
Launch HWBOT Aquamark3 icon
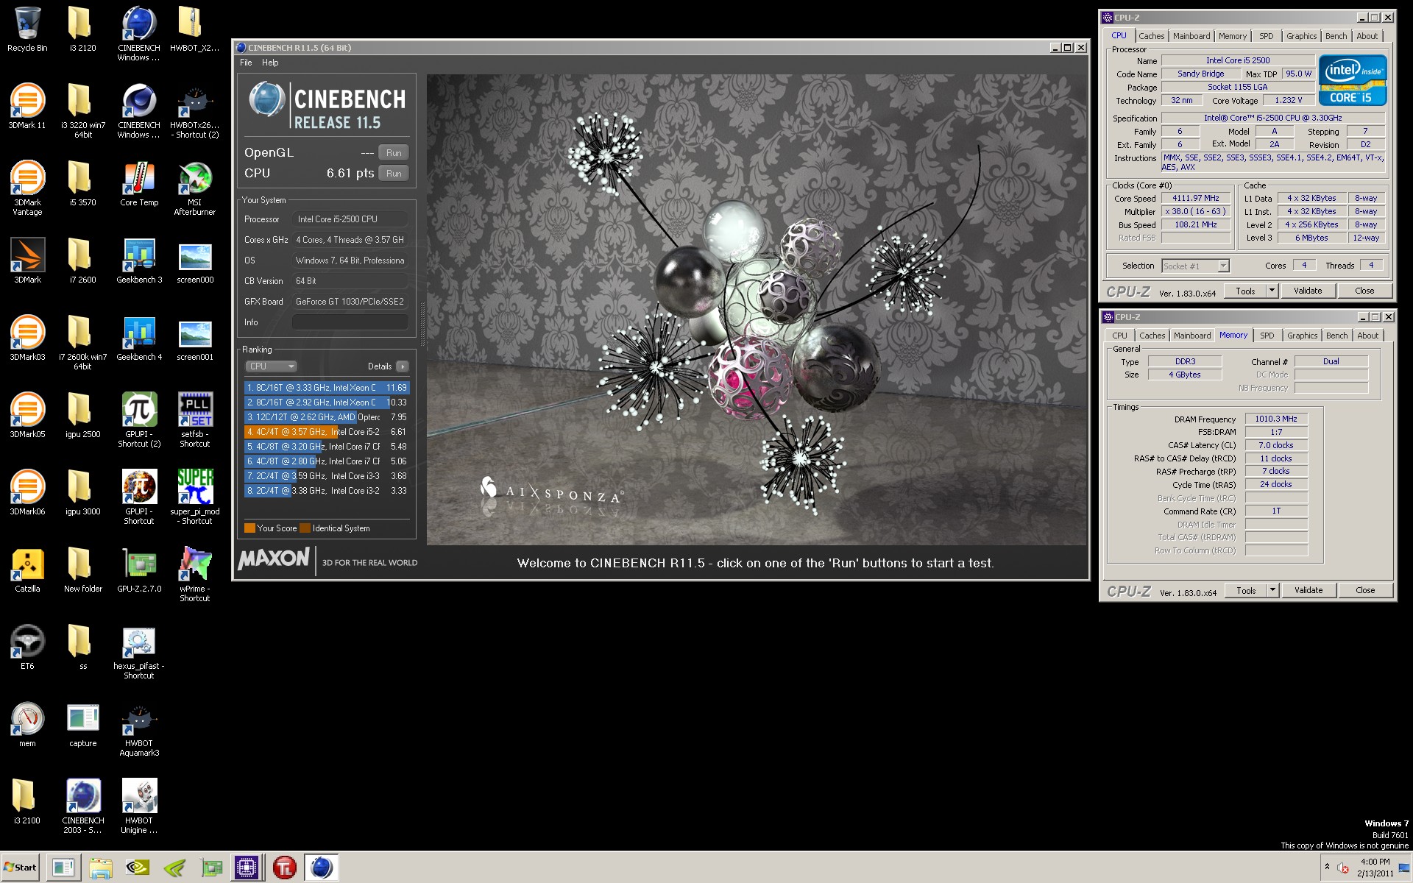coord(139,728)
